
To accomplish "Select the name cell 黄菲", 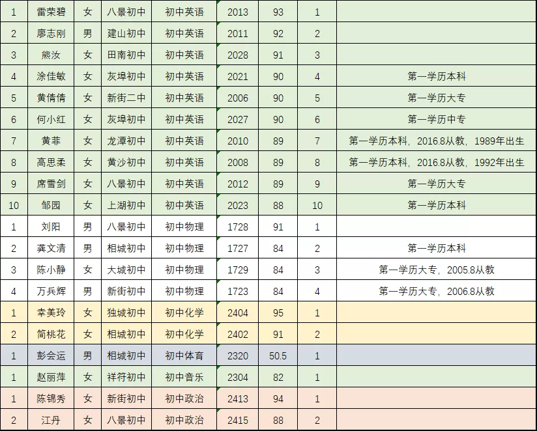I will click(51, 141).
